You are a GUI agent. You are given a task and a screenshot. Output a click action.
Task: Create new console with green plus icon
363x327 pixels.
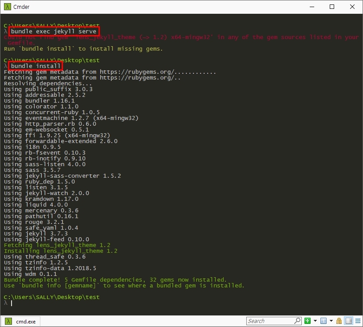[x=308, y=321]
